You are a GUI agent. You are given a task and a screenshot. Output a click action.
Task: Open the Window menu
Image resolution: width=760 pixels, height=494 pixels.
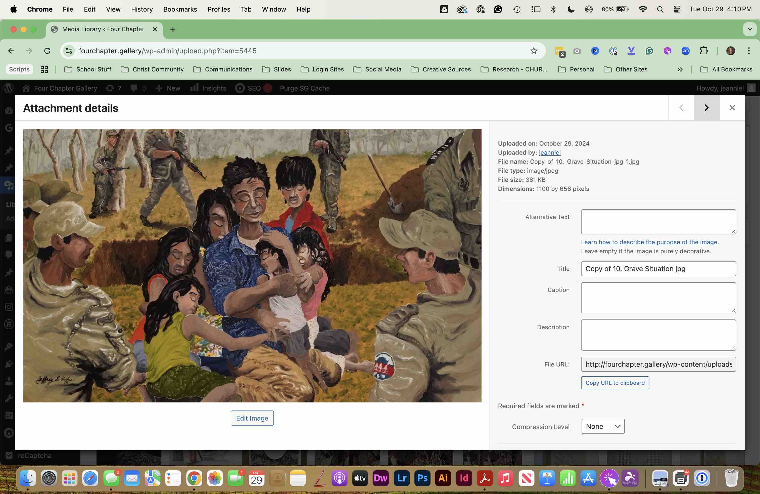click(x=274, y=9)
